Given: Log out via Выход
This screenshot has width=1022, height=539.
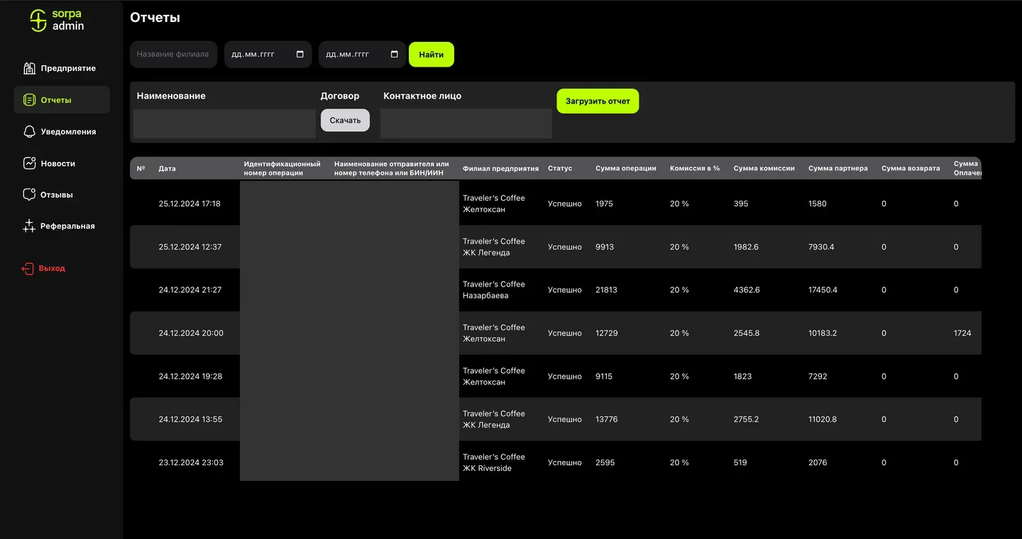Looking at the screenshot, I should click(44, 269).
